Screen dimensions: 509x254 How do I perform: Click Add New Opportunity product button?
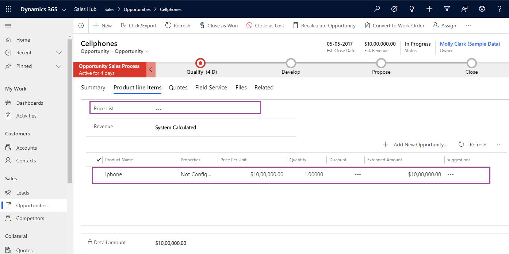click(x=415, y=145)
